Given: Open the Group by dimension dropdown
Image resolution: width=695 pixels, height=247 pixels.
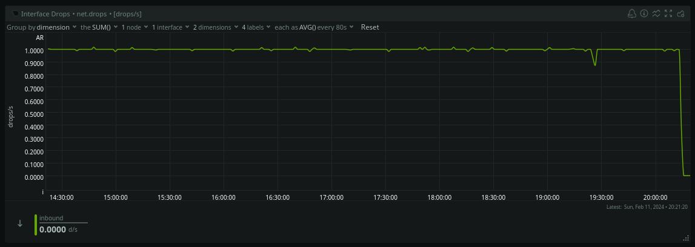Looking at the screenshot, I should pos(56,27).
